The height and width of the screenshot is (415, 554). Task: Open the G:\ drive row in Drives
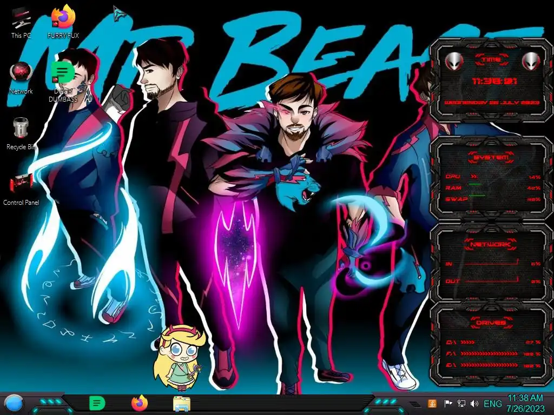pyautogui.click(x=493, y=365)
